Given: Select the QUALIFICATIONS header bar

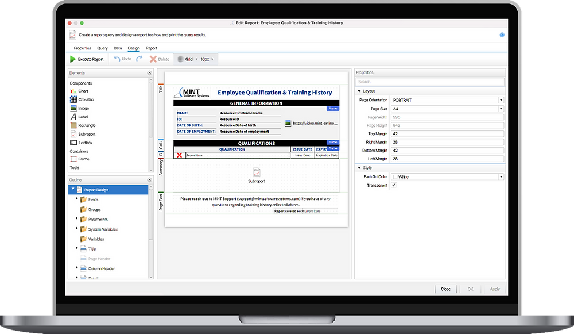Looking at the screenshot, I should [x=256, y=143].
